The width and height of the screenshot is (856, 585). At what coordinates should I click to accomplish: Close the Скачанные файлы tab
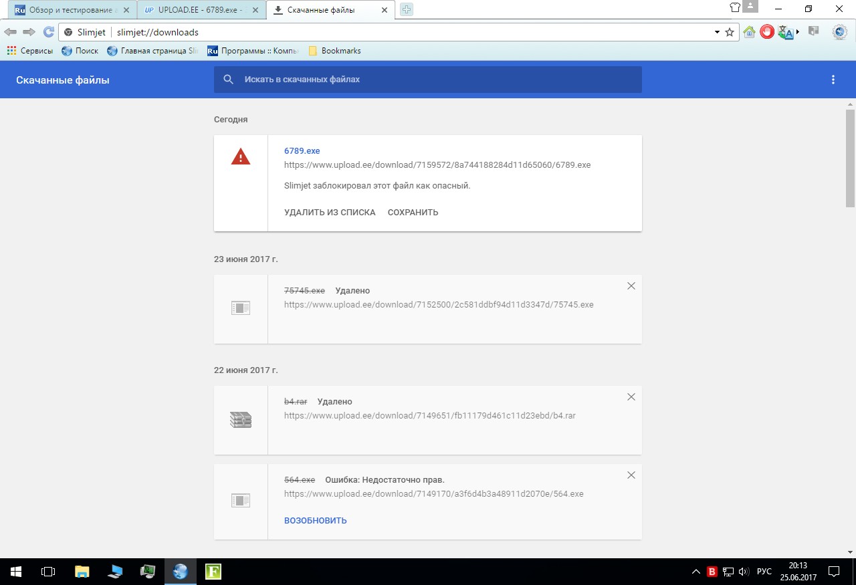click(383, 10)
